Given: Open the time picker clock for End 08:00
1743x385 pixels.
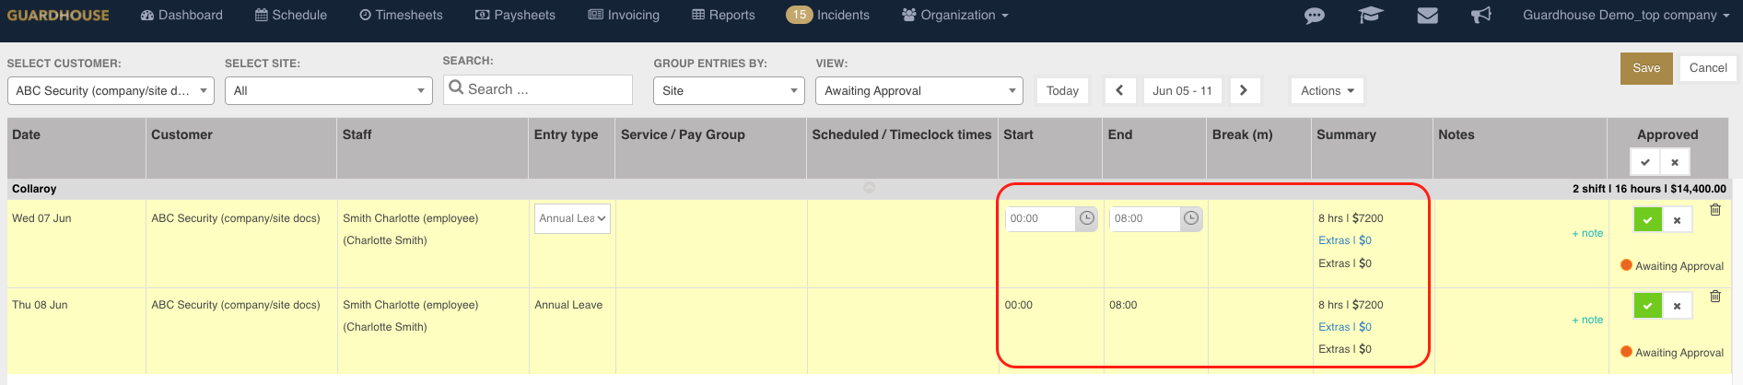Looking at the screenshot, I should tap(1191, 218).
